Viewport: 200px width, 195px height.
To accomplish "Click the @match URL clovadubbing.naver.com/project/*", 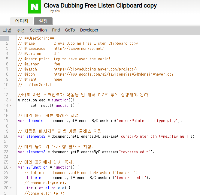I will point(96,69).
